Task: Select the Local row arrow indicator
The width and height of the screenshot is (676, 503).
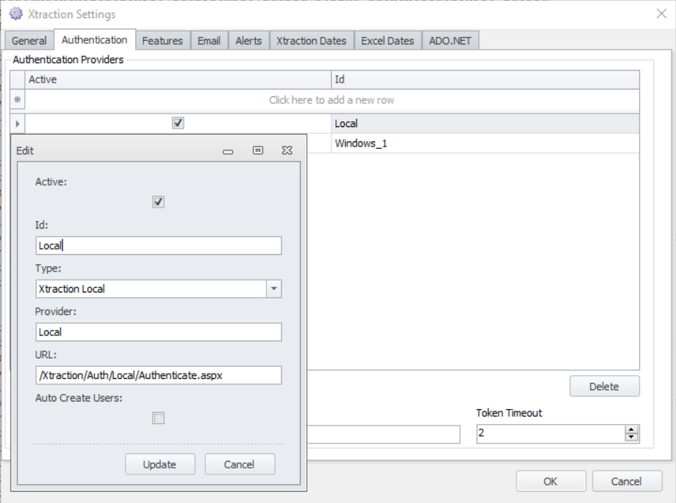Action: click(x=17, y=123)
